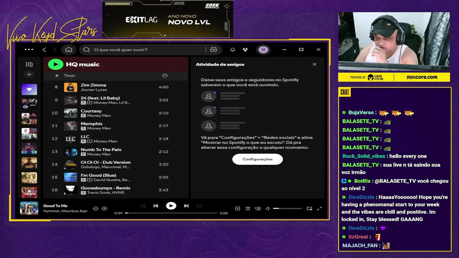Play the HQ music playlist with the green button
This screenshot has height=258, width=459.
coord(55,64)
